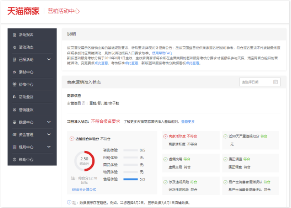
Task: Click the 天猫商家 logo
Action: click(23, 11)
